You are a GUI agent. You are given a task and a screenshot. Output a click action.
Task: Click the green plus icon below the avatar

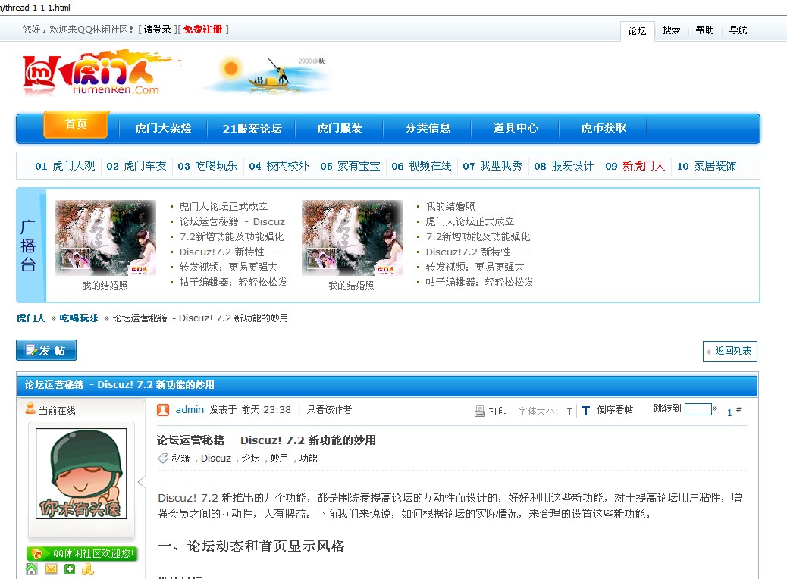point(70,569)
